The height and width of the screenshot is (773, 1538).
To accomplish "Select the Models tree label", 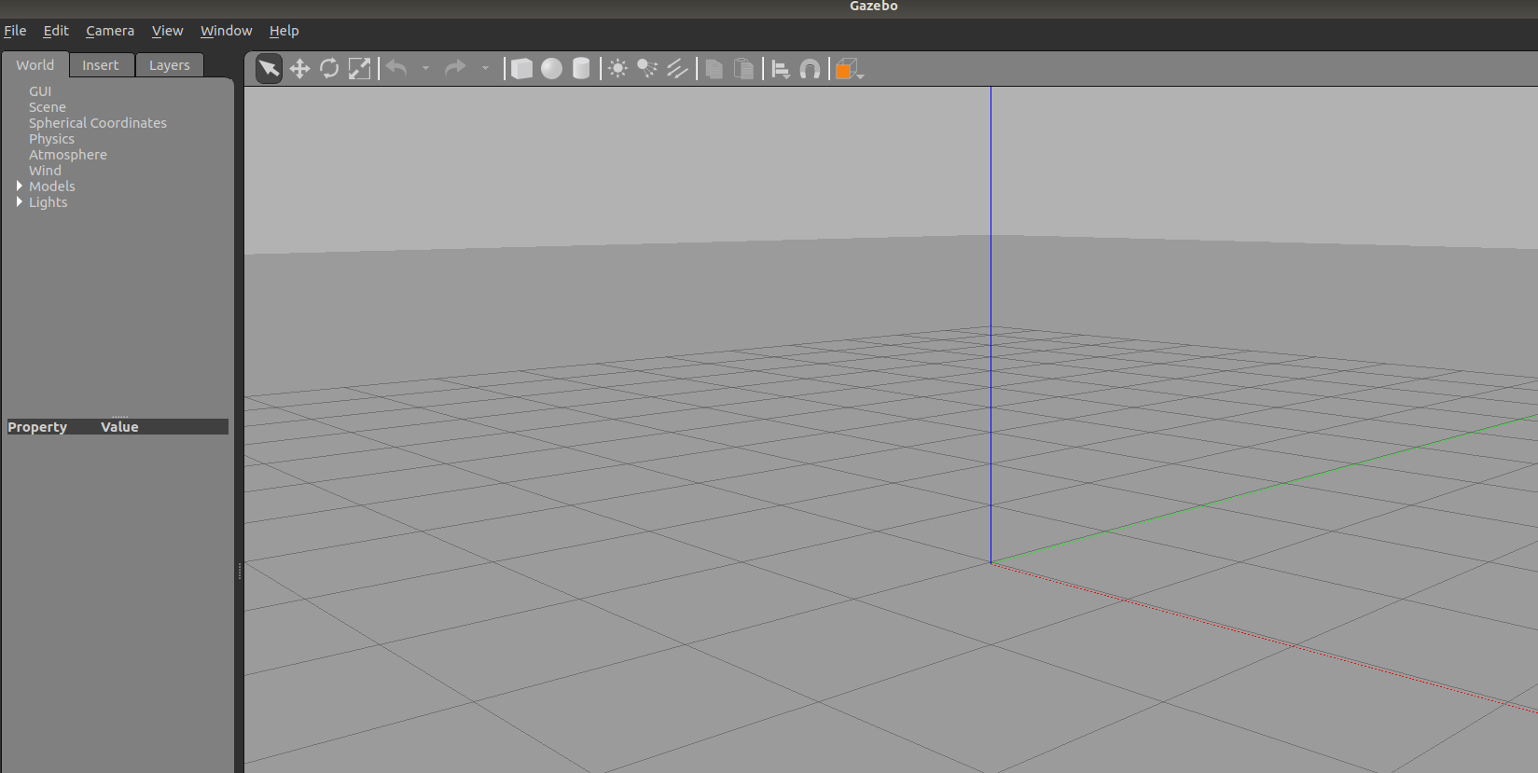I will coord(52,186).
